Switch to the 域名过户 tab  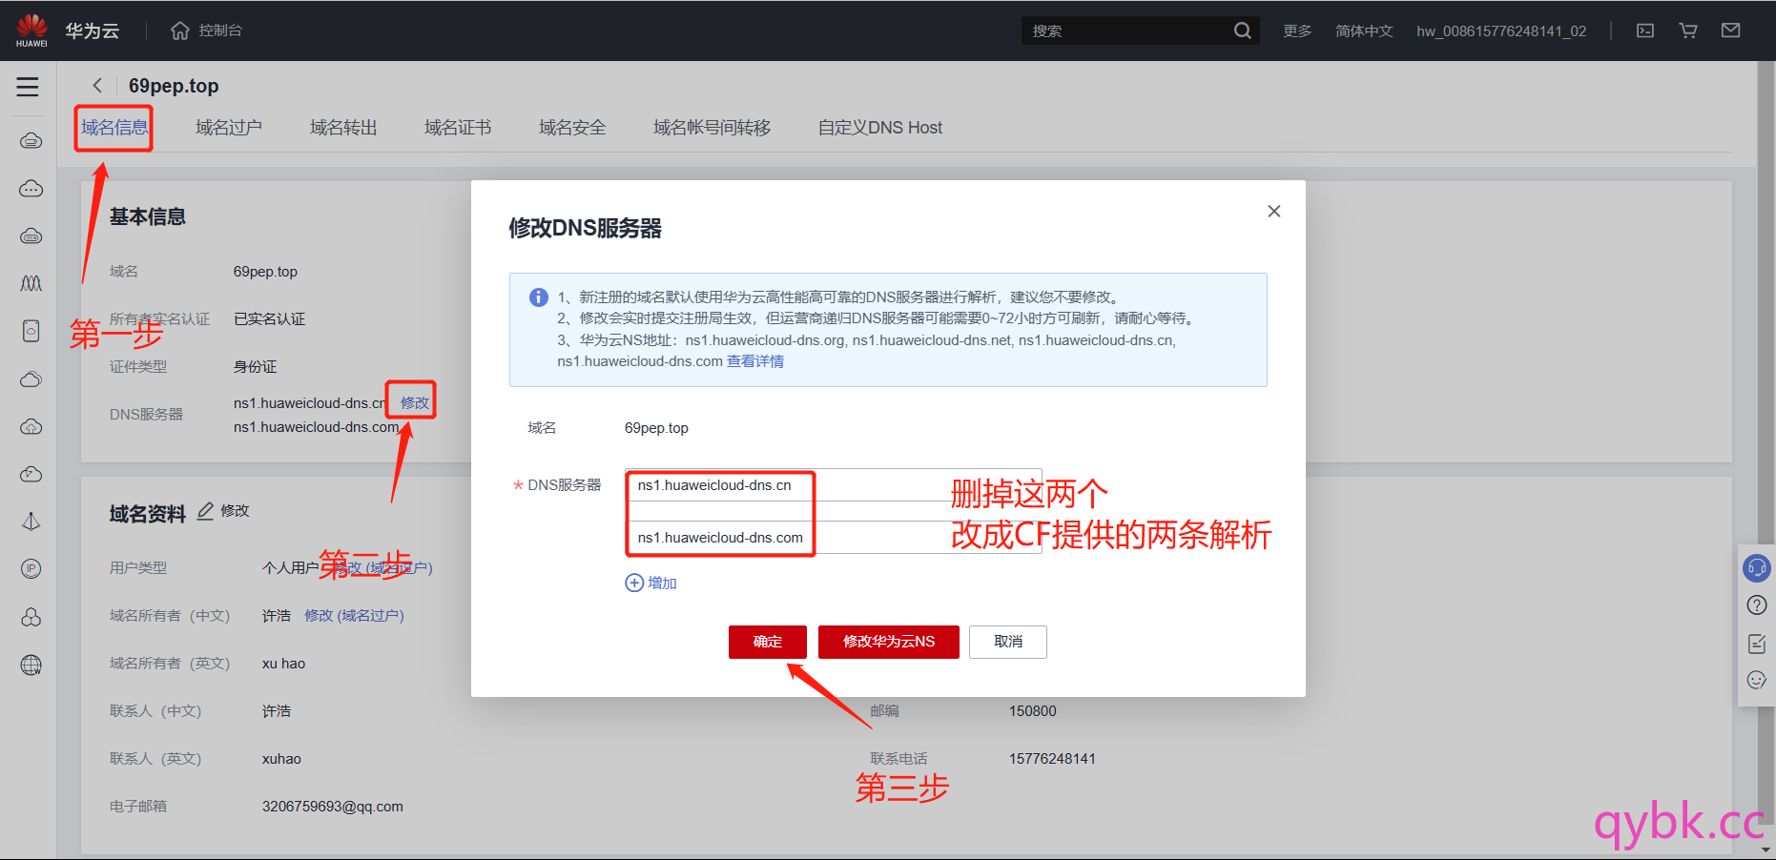[229, 128]
